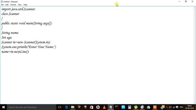Open the Format menu

tap(13, 5)
